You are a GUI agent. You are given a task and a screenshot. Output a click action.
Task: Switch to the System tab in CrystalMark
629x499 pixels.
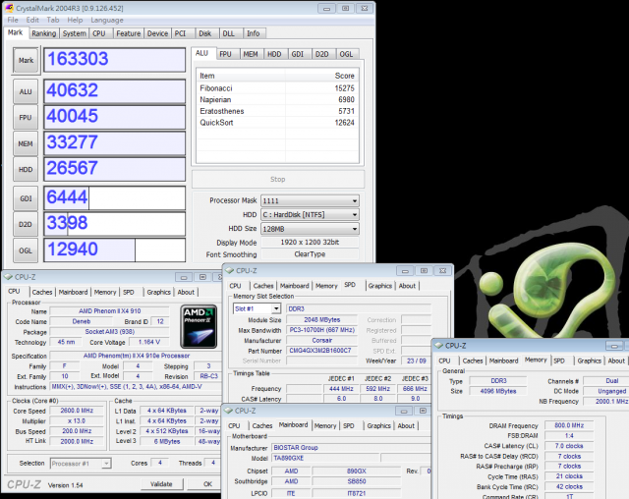(75, 33)
